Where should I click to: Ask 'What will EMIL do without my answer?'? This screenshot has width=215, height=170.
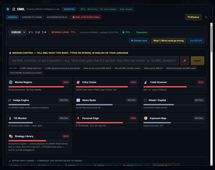click(x=26, y=73)
